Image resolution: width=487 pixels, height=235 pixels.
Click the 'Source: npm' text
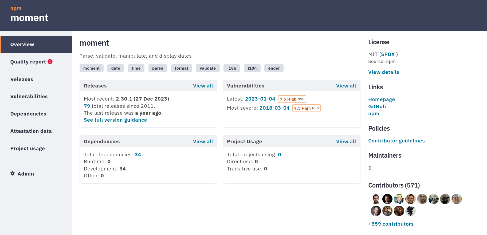click(382, 61)
